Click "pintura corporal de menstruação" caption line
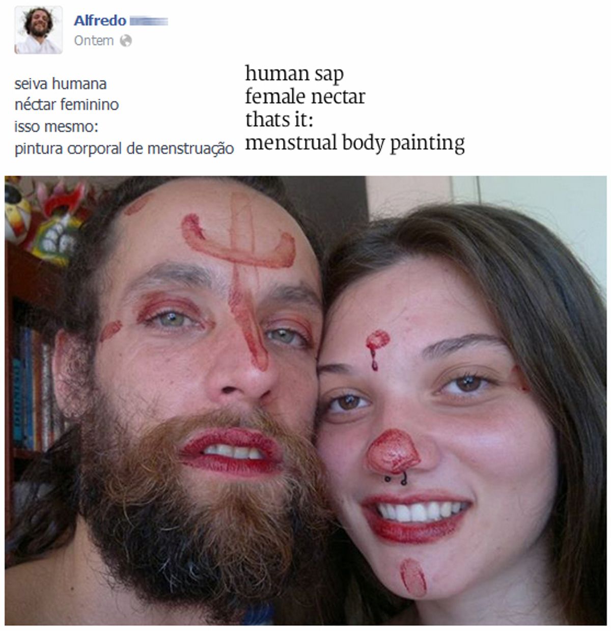The height and width of the screenshot is (631, 611). tap(124, 149)
